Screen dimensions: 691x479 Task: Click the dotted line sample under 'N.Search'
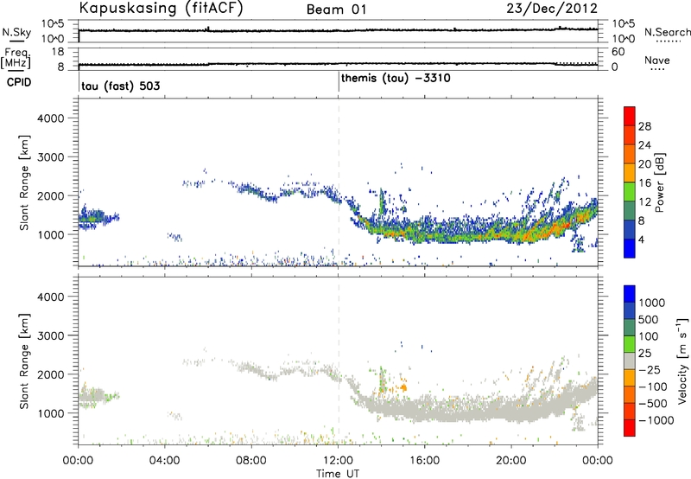pyautogui.click(x=667, y=42)
